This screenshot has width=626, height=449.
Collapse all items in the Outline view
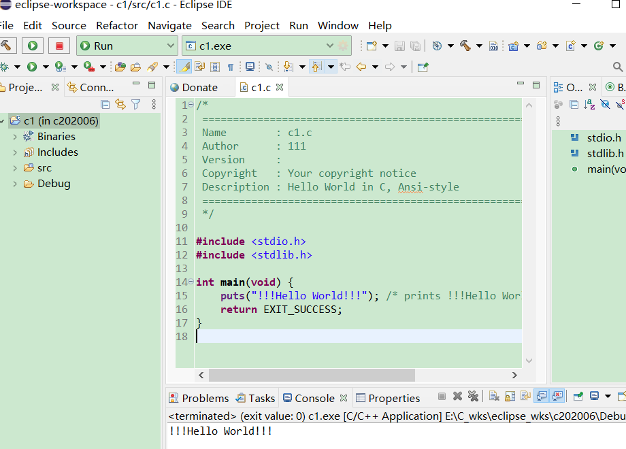pos(574,103)
